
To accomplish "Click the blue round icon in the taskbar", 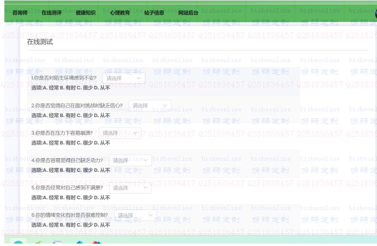I will 17,243.
